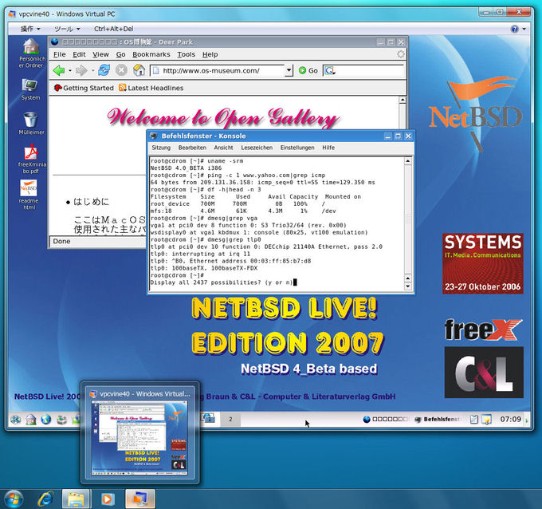This screenshot has width=542, height=509.
Task: Launch the globe web browser icon in guest panel
Action: coord(46,420)
